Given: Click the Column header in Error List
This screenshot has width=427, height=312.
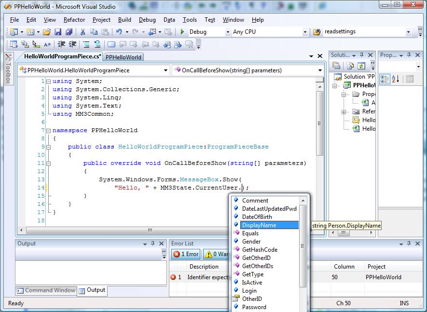Looking at the screenshot, I should point(344,267).
